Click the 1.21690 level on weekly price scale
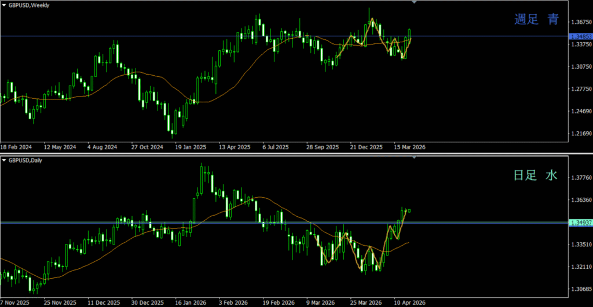593x307 pixels. pyautogui.click(x=580, y=134)
